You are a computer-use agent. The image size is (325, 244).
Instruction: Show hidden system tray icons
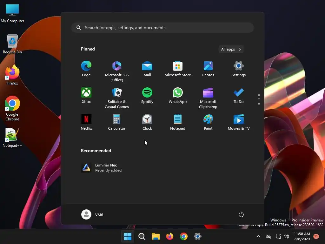tap(258, 236)
